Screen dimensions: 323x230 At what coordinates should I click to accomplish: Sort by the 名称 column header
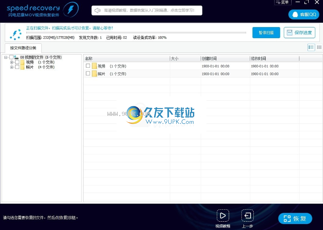click(127, 58)
